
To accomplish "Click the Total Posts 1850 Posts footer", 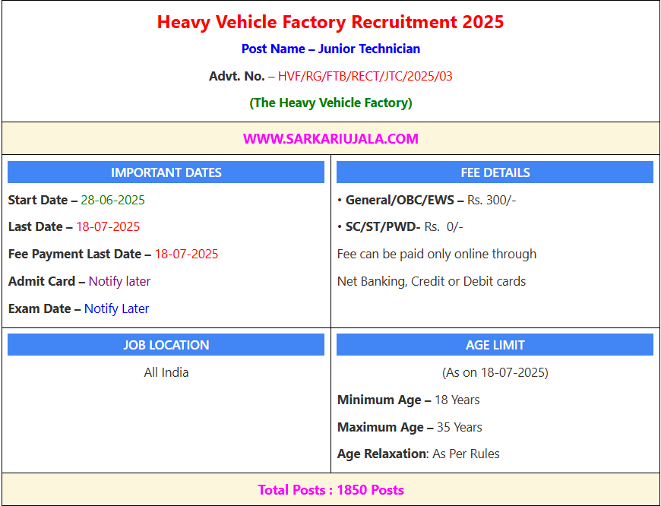I will pyautogui.click(x=330, y=490).
